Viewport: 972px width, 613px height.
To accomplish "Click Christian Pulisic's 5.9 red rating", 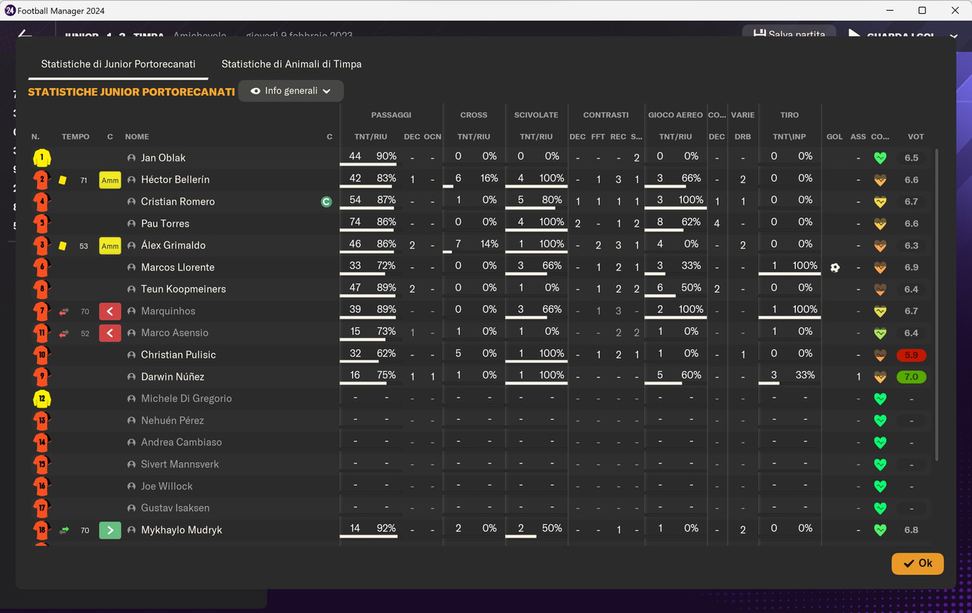I will [x=911, y=356].
